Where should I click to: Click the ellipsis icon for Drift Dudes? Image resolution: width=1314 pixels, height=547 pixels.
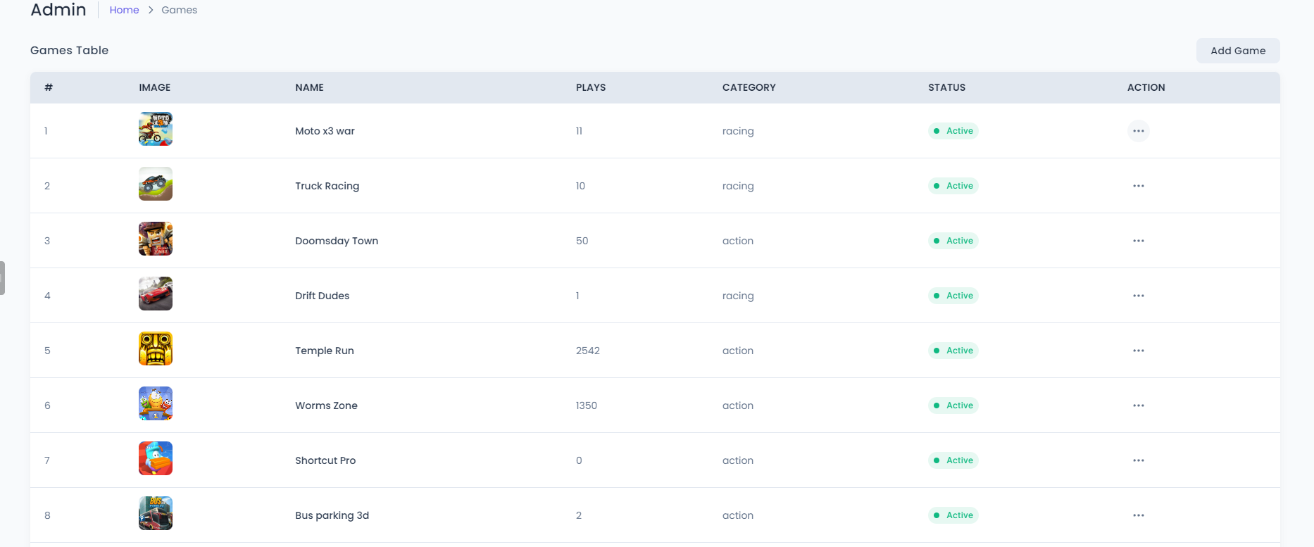click(x=1138, y=296)
